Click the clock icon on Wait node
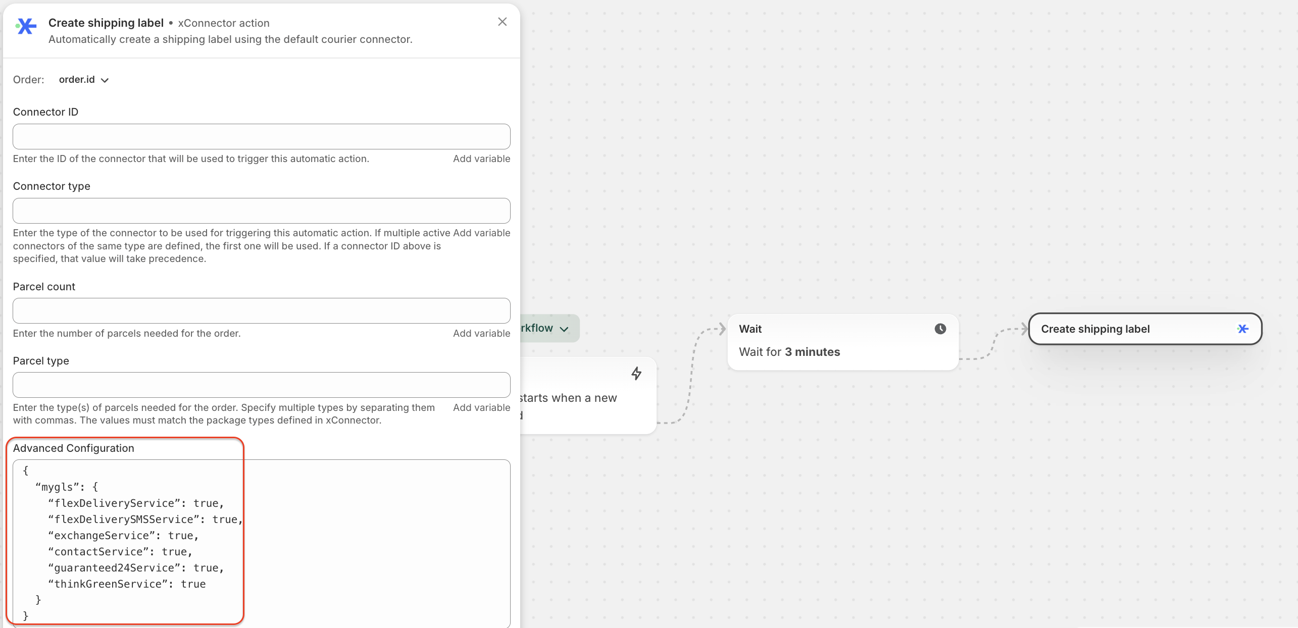 pyautogui.click(x=940, y=329)
